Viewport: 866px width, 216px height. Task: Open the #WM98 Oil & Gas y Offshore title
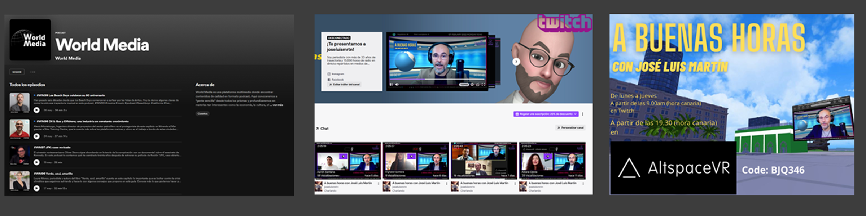[83, 122]
